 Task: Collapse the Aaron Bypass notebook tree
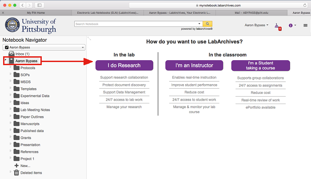point(5,59)
